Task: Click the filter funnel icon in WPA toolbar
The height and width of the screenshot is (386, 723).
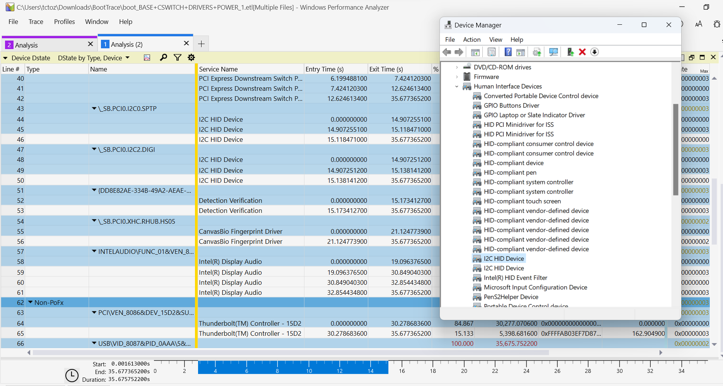Action: tap(178, 58)
